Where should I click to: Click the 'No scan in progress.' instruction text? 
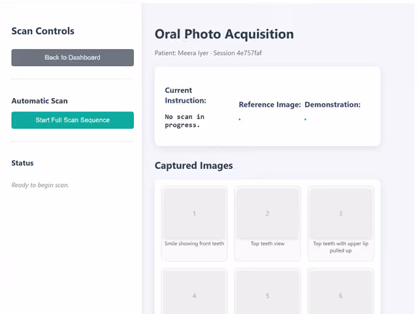pyautogui.click(x=184, y=121)
